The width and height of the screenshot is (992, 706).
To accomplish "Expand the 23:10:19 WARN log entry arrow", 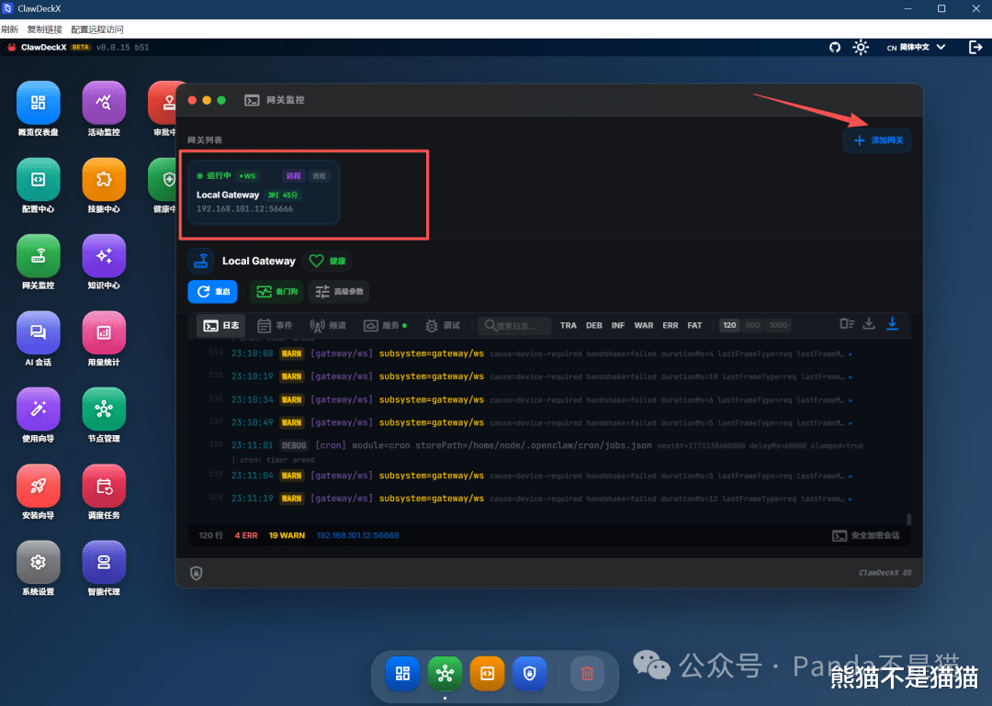I will click(x=851, y=377).
